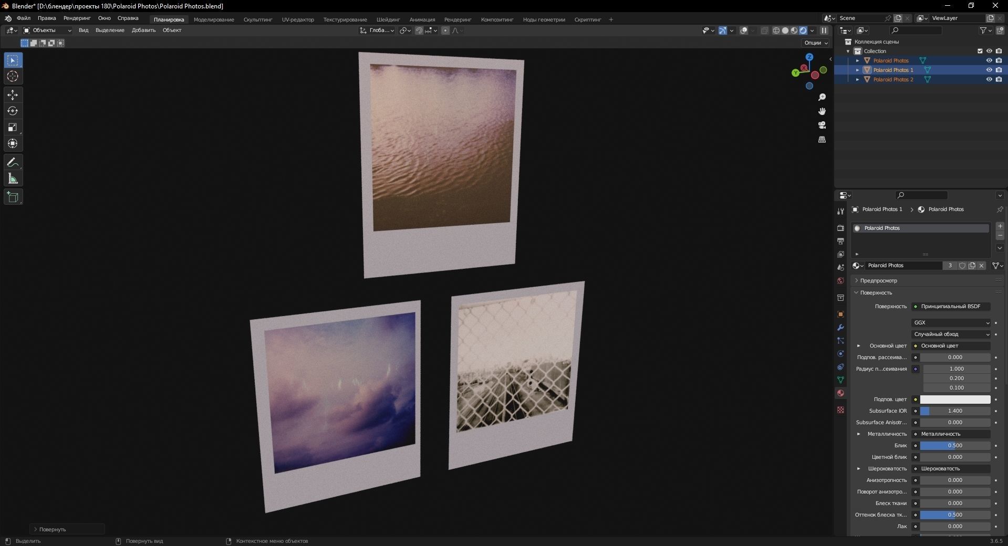The height and width of the screenshot is (546, 1008).
Task: Switch perspective/orthographic grid icon
Action: 822,140
